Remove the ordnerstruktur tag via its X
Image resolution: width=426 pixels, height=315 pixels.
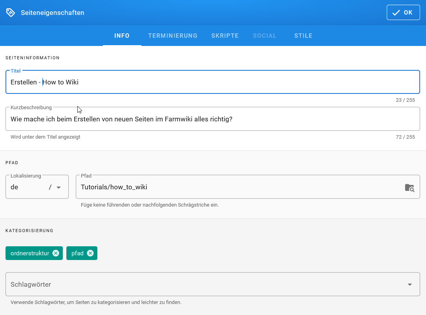point(56,253)
